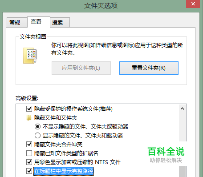The image size is (203, 177).
Task: Switch to the 常规 tab
Action: (17, 23)
